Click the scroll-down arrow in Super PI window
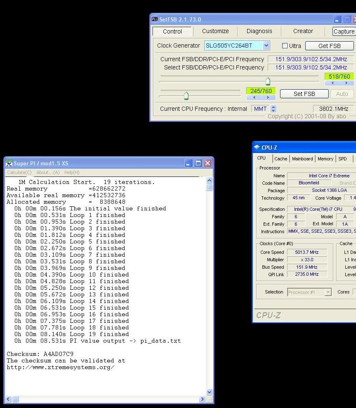Viewport: 356px width, 408px height. (209, 392)
